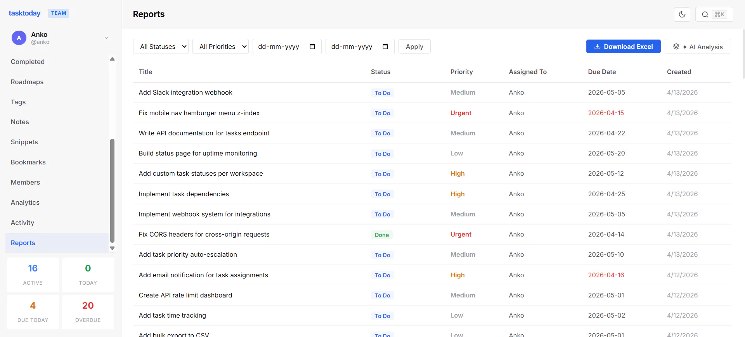This screenshot has height=337, width=745.
Task: Download the Excel report
Action: point(623,47)
